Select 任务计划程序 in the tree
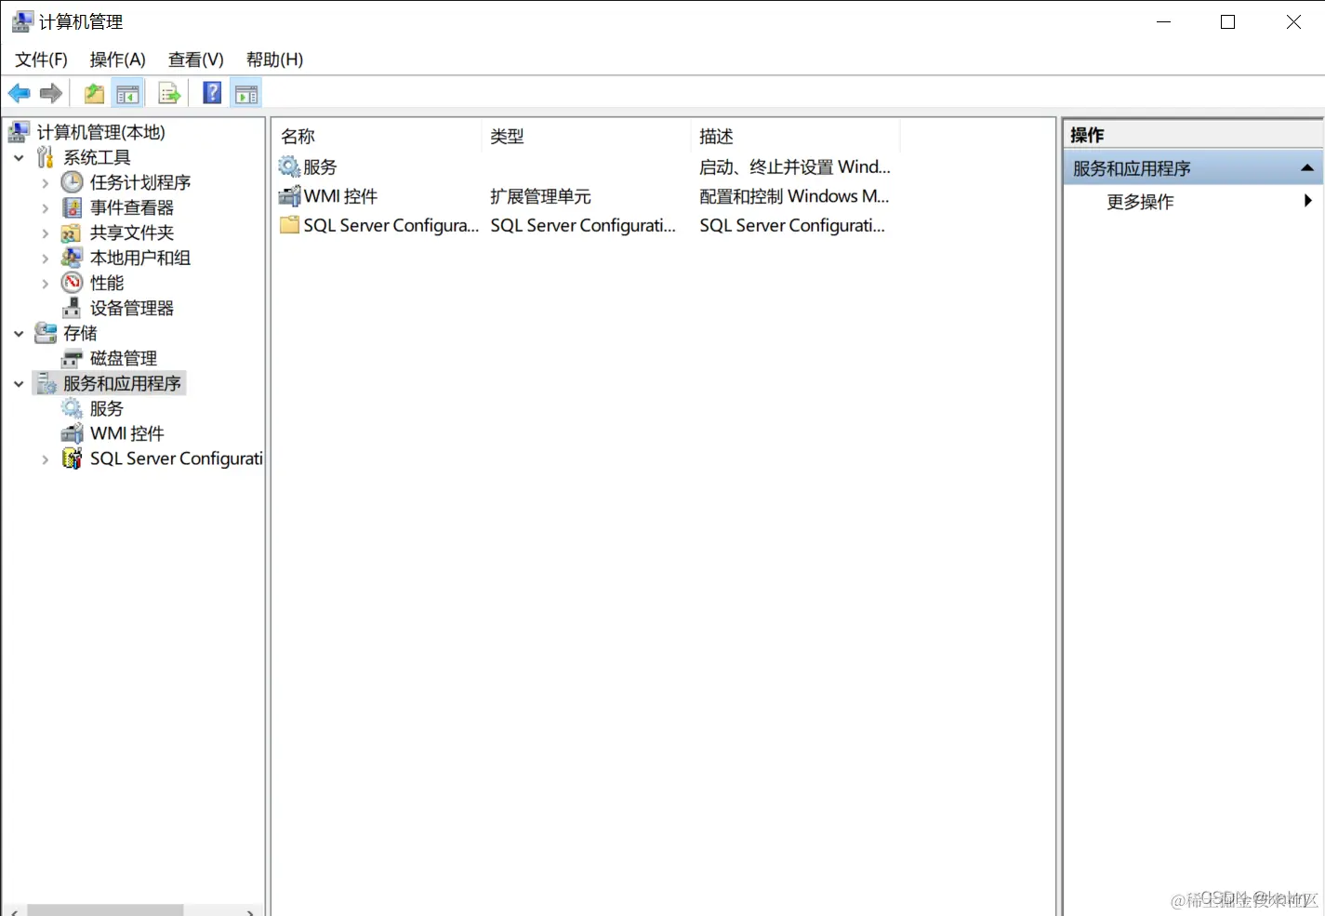 pyautogui.click(x=140, y=182)
